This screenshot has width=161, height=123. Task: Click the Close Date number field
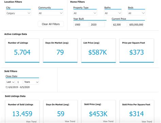[19, 82]
